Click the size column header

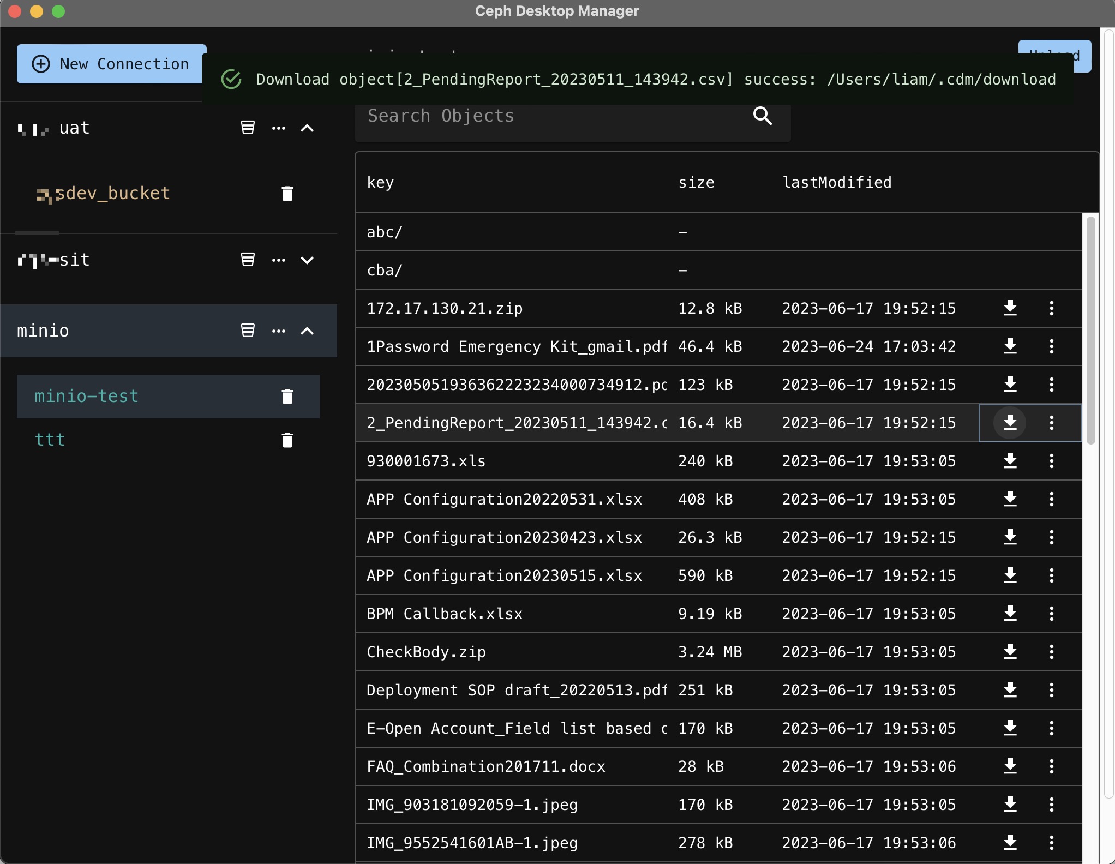point(696,183)
